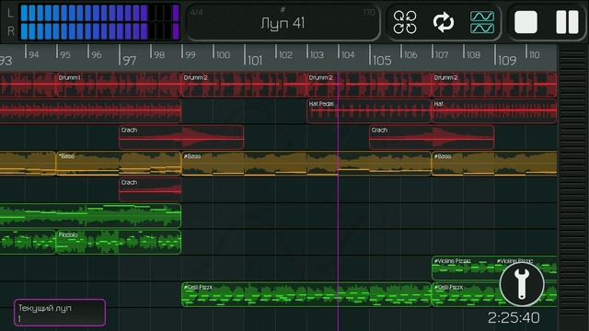Select the unlabeled red hat clip before bar 99
This screenshot has height=331, width=589.
point(90,111)
